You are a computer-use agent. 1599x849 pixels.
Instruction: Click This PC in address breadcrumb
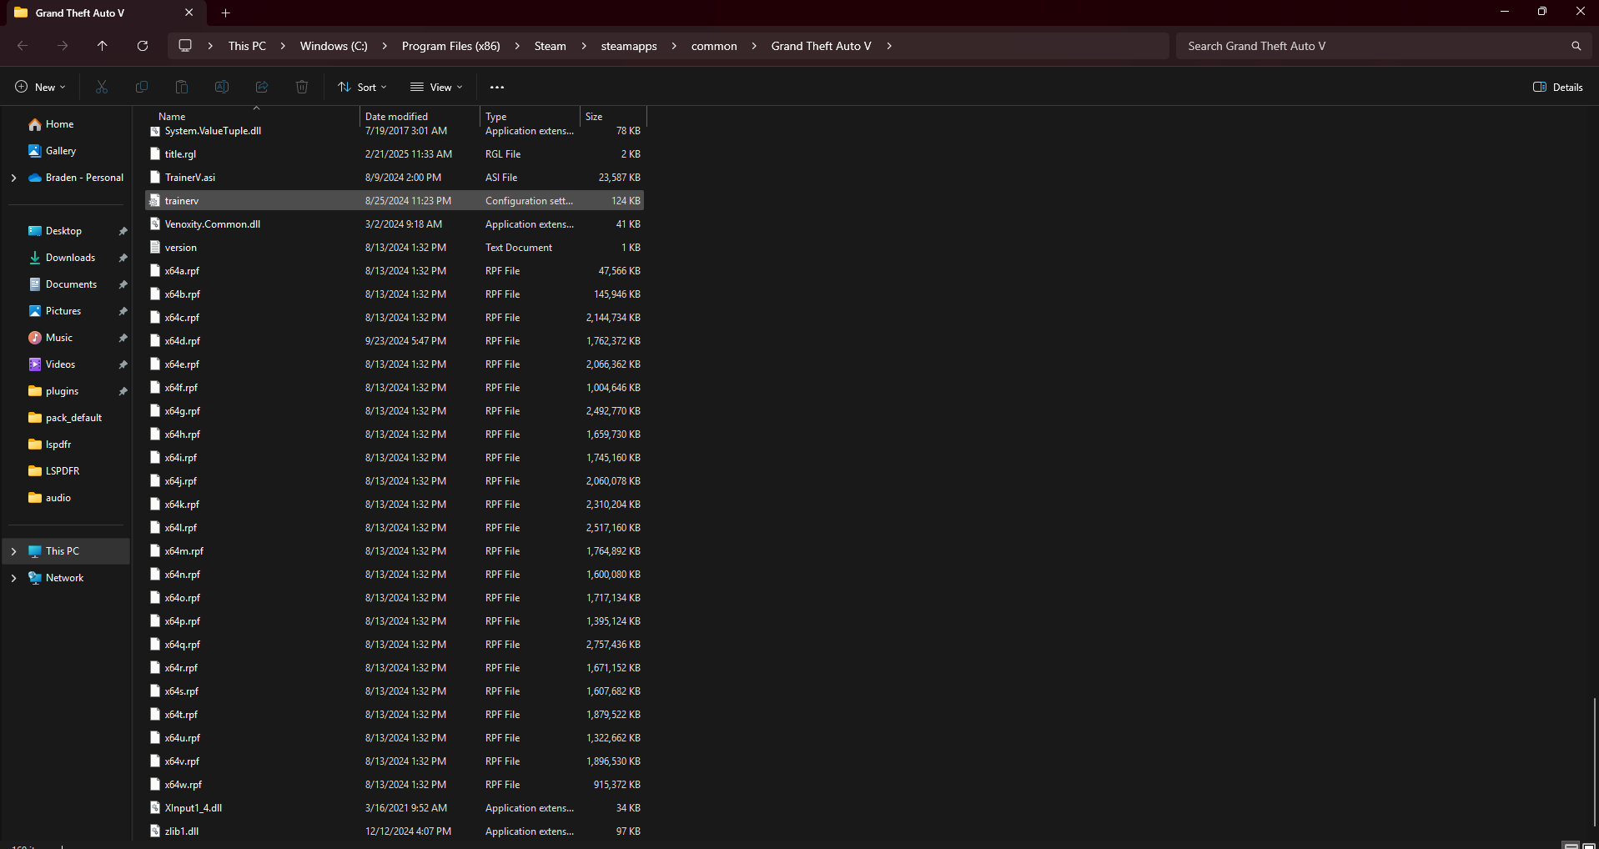click(x=247, y=46)
